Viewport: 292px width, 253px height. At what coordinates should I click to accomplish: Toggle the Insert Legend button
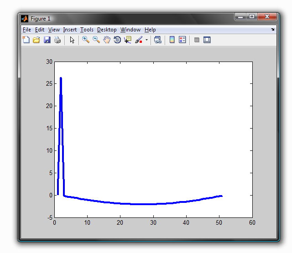click(x=182, y=40)
